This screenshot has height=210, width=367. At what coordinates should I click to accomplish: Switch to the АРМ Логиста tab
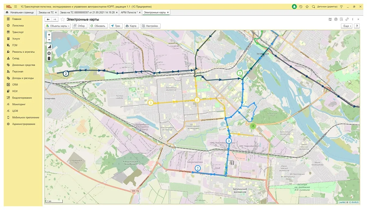coord(129,13)
